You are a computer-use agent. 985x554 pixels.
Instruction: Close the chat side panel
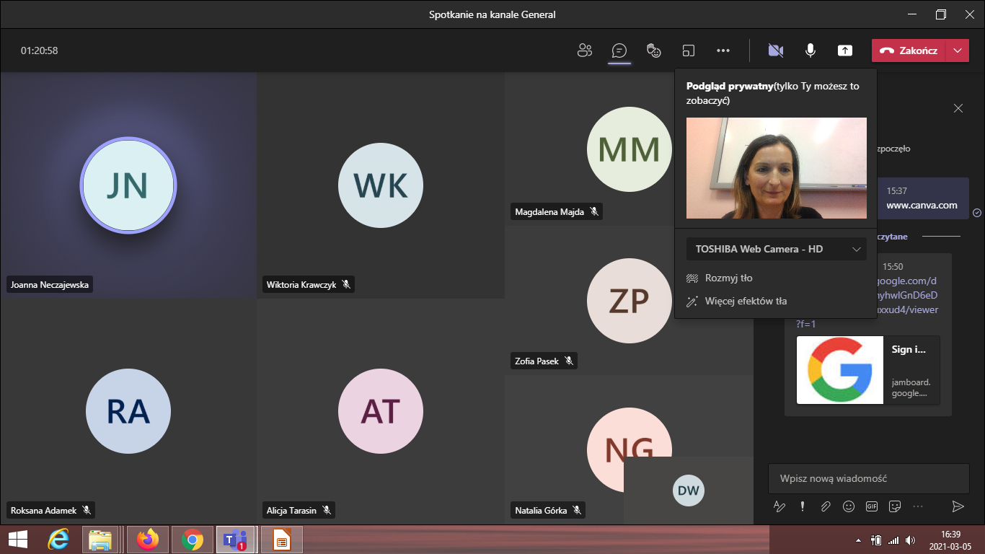(958, 108)
